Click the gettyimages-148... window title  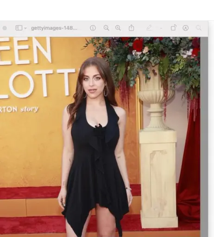[x=54, y=28]
